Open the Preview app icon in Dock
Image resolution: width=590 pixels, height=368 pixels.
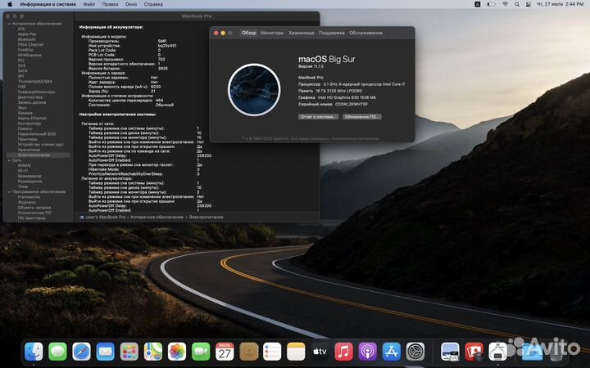coord(450,352)
